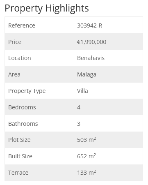This screenshot has height=185, width=148.
Task: Click the Property Highlights heading
Action: coord(47,9)
